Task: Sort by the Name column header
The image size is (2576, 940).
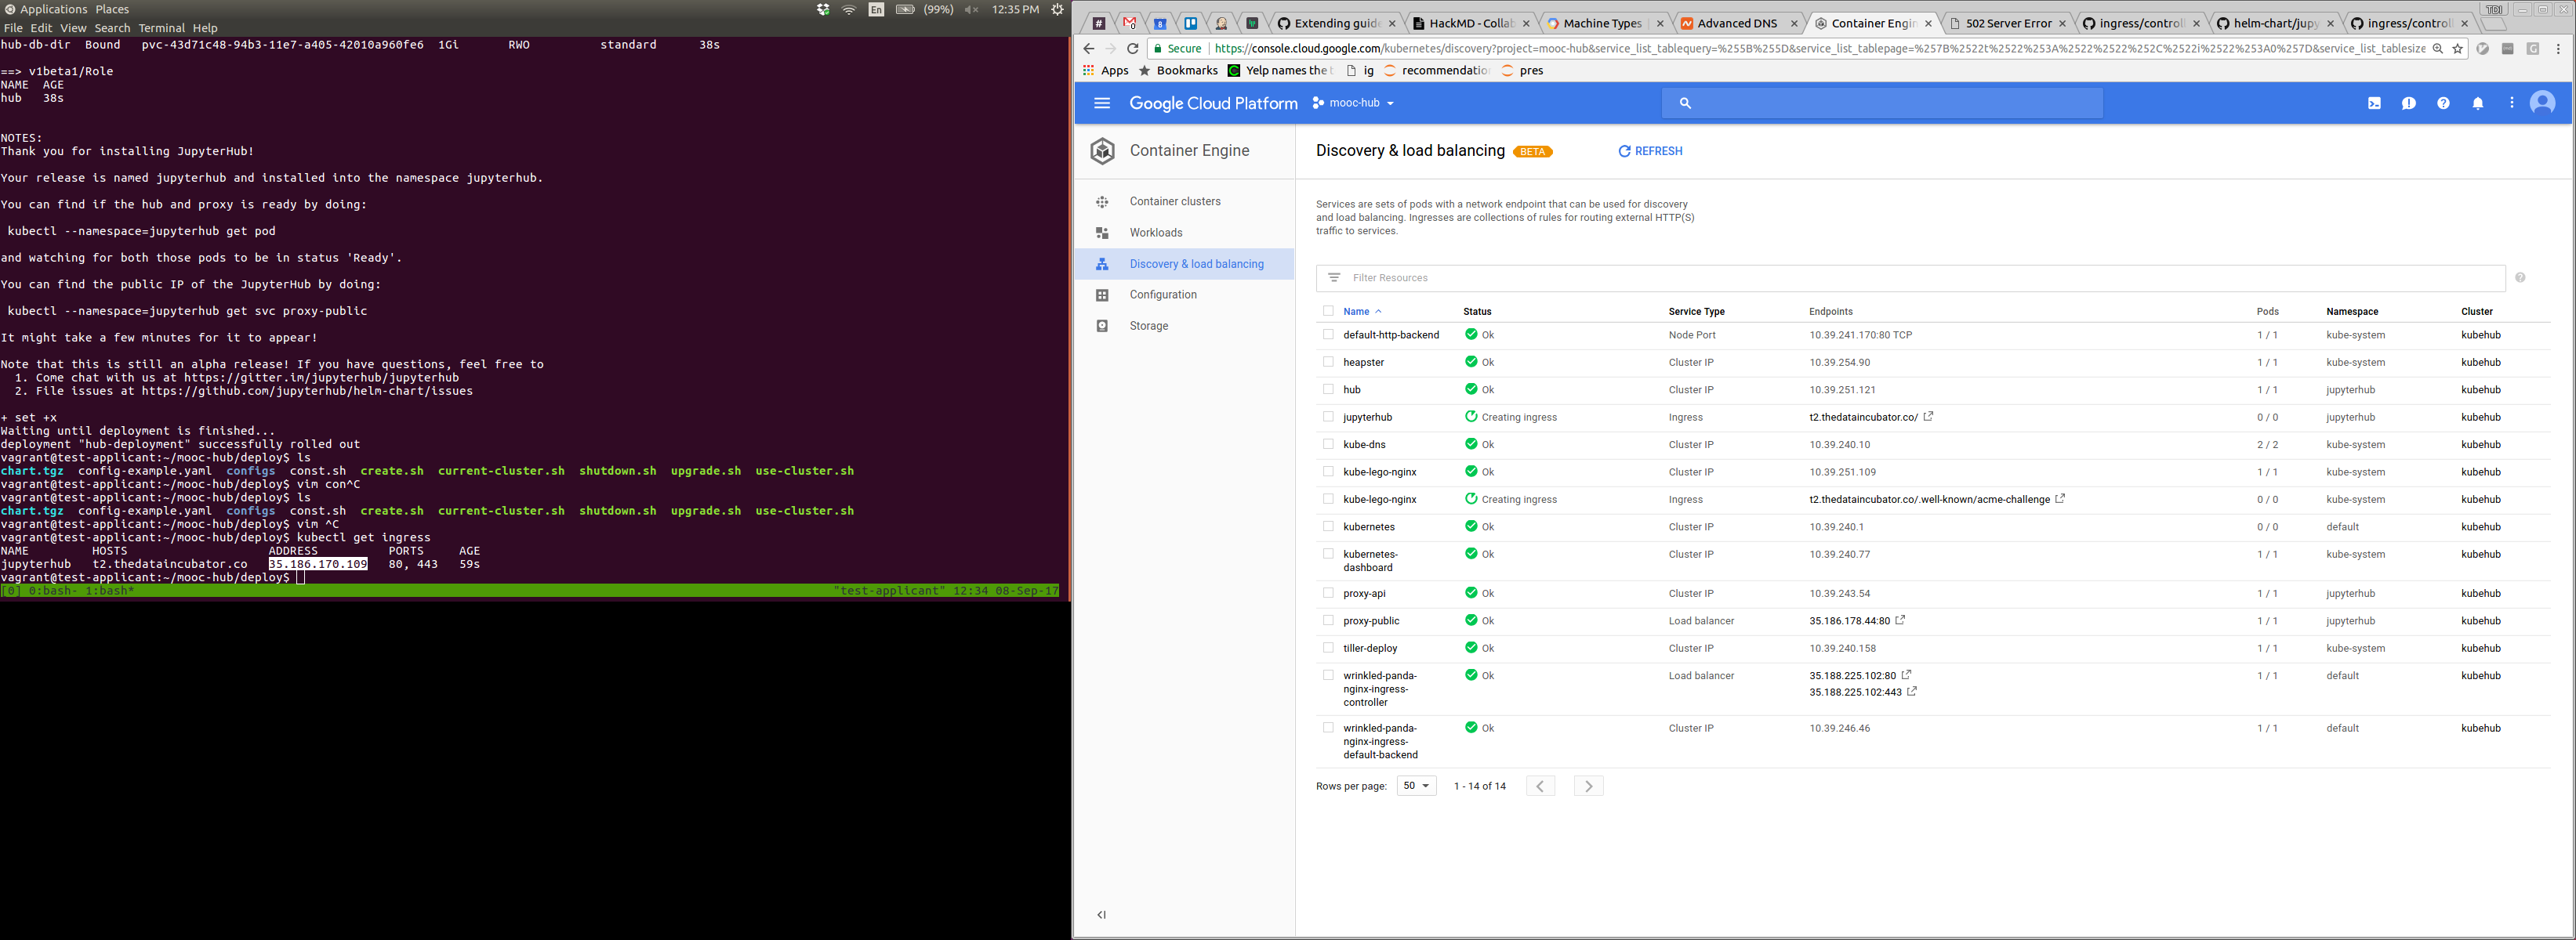Action: (x=1356, y=312)
